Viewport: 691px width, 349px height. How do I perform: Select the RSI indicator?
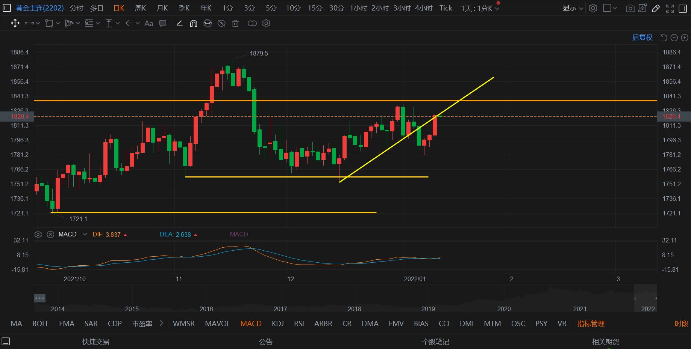(x=299, y=323)
